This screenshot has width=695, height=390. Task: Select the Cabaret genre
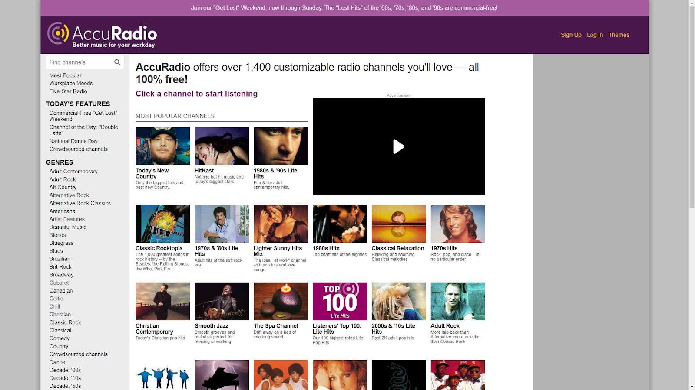[x=59, y=283]
